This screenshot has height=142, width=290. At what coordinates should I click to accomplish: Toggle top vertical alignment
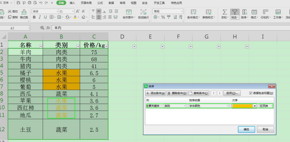[x=93, y=11]
